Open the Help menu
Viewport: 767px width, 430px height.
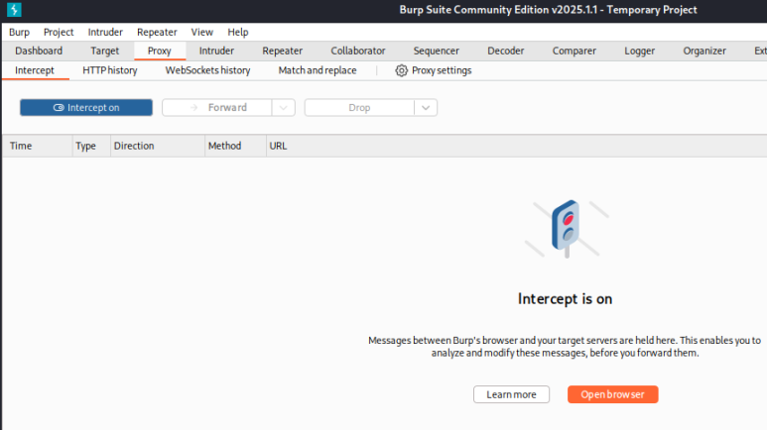[238, 33]
